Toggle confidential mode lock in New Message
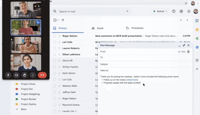This screenshot has height=115, width=200. point(188,52)
